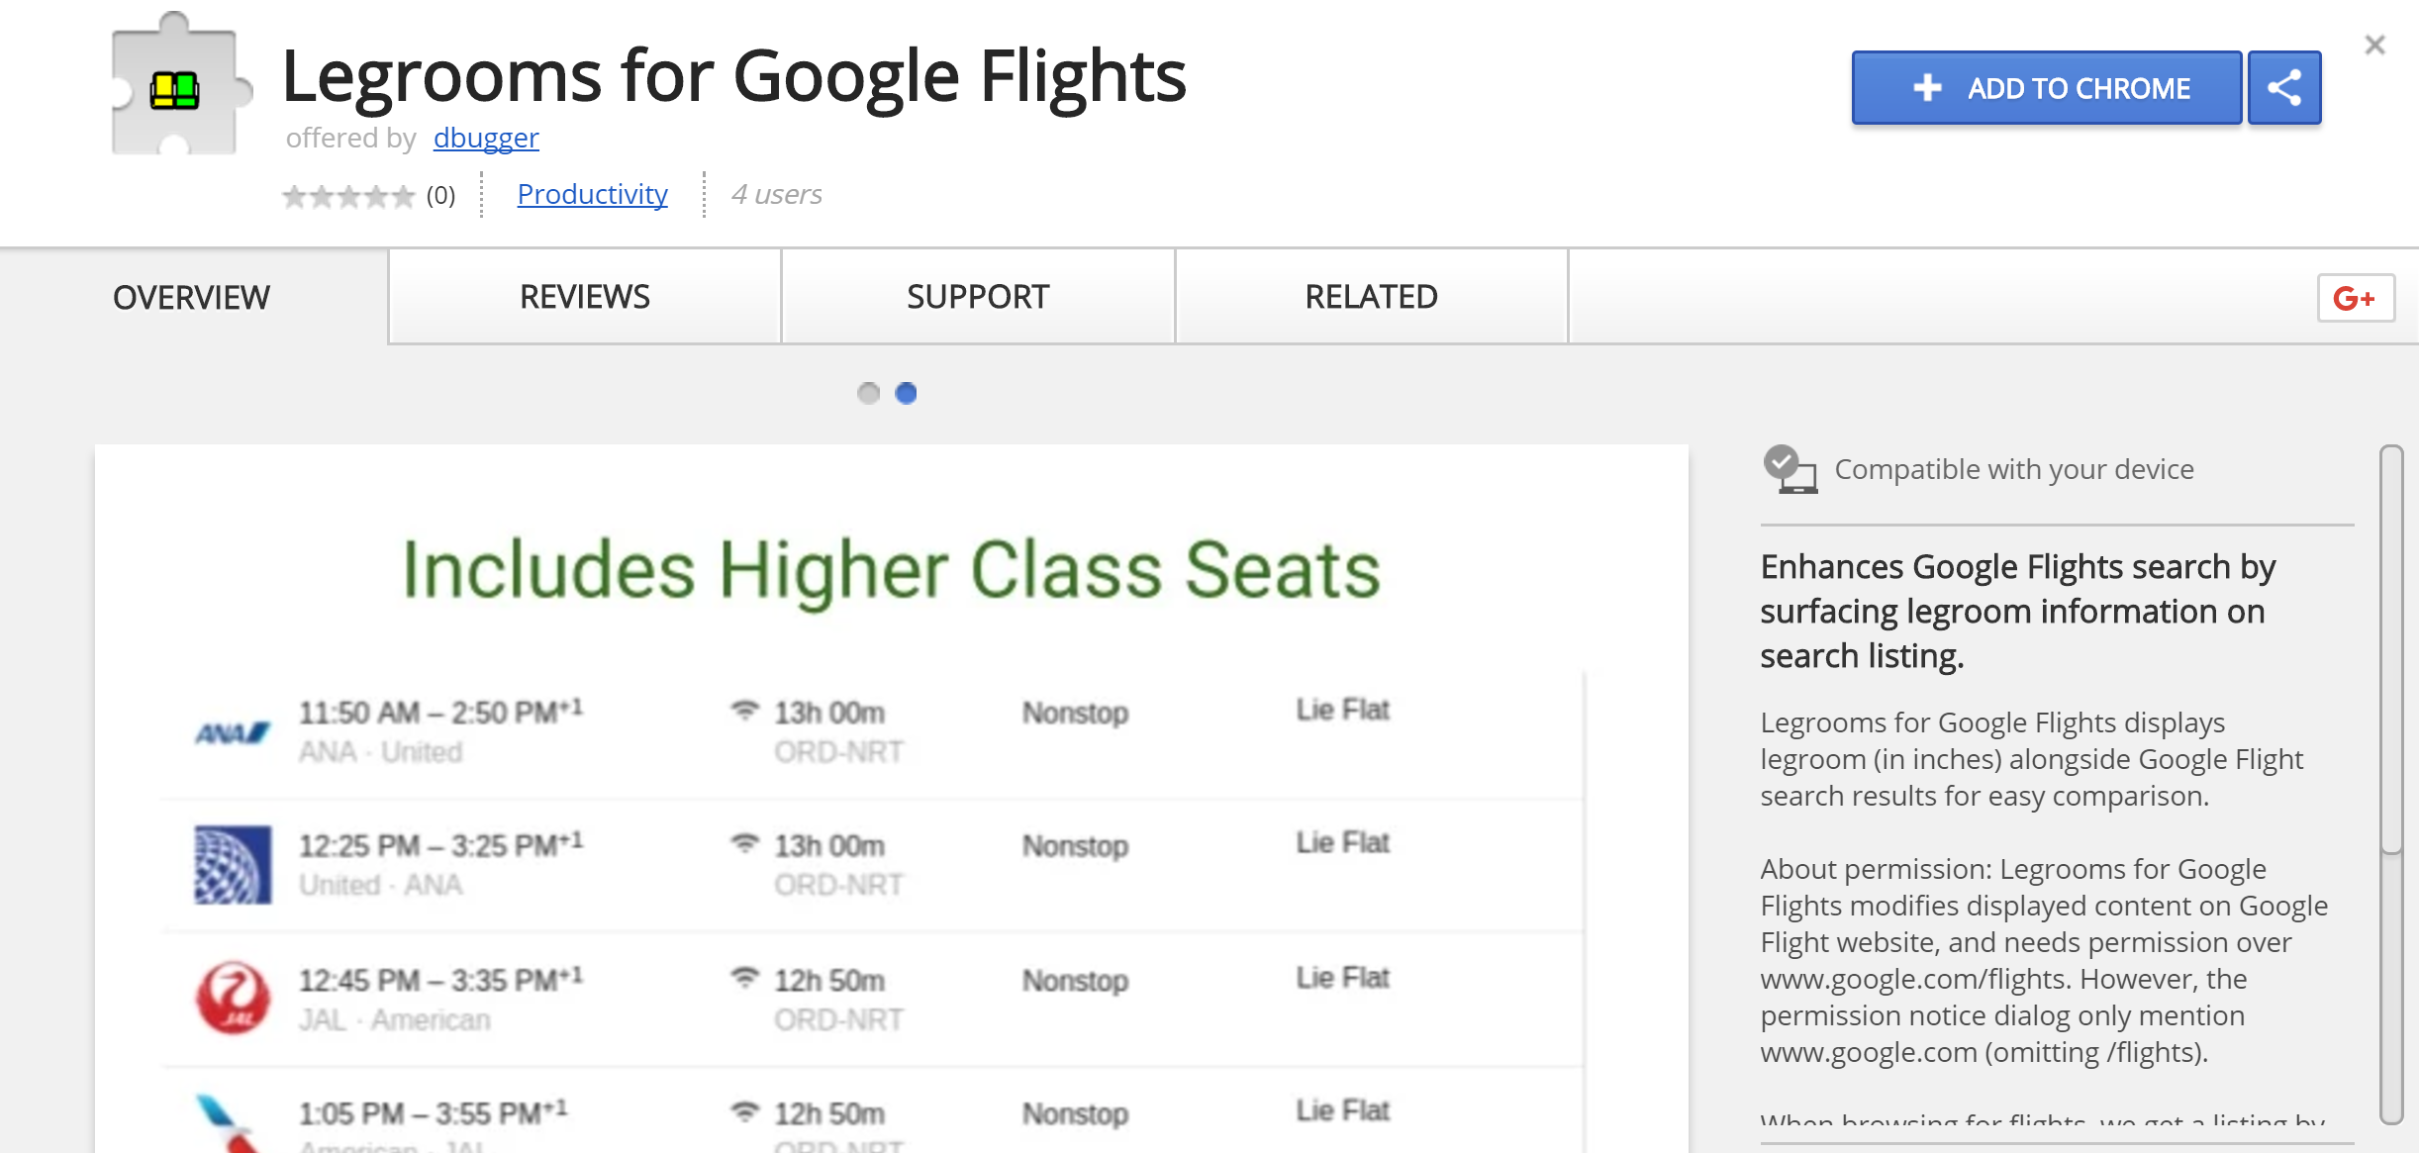Click the JAL red crane logo
Viewport: 2419px width, 1153px height.
(x=233, y=998)
